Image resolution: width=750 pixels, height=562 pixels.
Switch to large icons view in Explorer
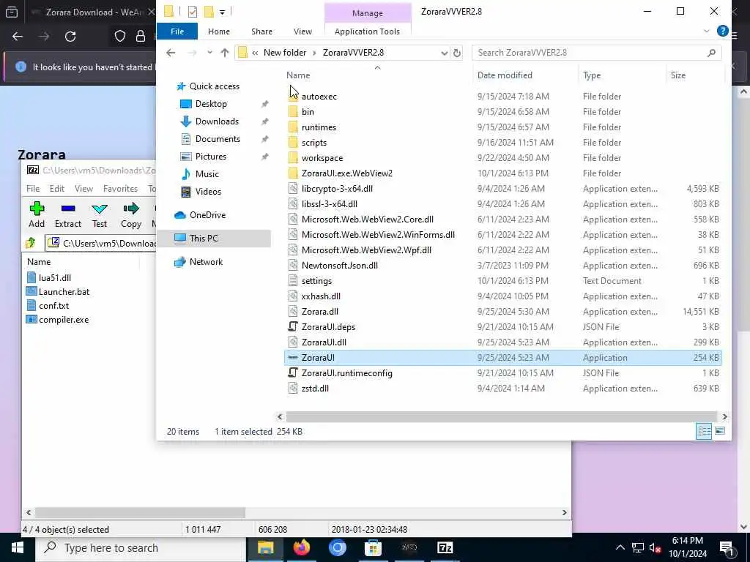click(x=720, y=431)
